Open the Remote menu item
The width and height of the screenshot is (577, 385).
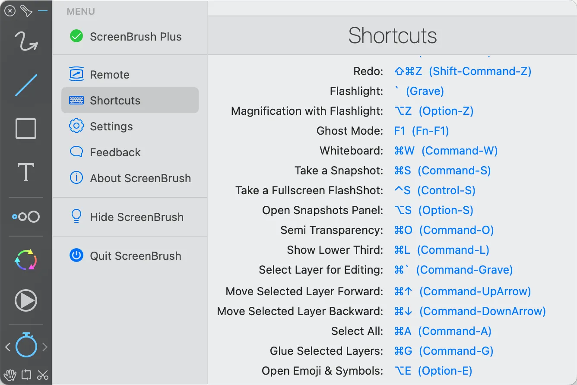pos(110,75)
